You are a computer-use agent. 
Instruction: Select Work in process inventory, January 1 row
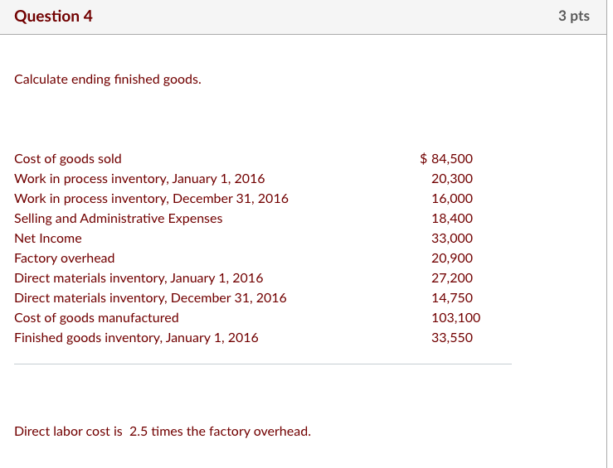pos(139,178)
